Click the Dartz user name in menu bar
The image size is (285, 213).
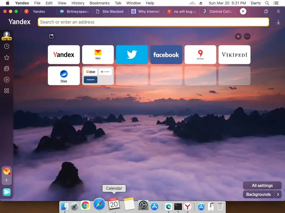256,3
